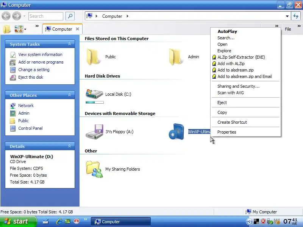The width and height of the screenshot is (303, 227).
Task: Click Eject this disk link
Action: [31, 77]
